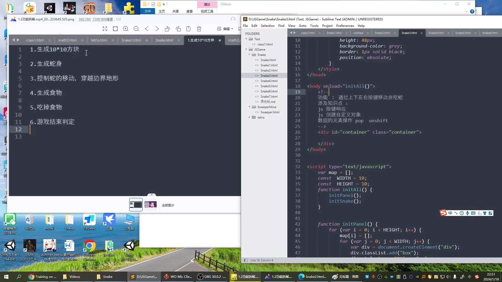Rotate image clockwise in the viewer toolbar
Viewport: 502px width, 282px height.
(x=178, y=29)
